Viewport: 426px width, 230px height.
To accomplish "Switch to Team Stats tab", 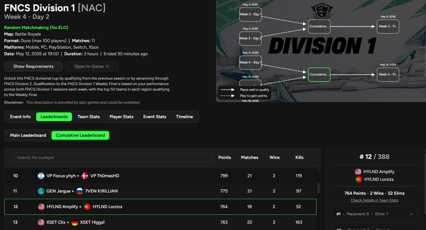I will point(89,117).
